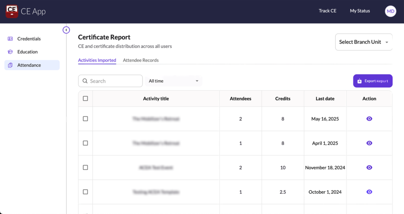Tick the select-all checkbox in table header

click(x=85, y=98)
